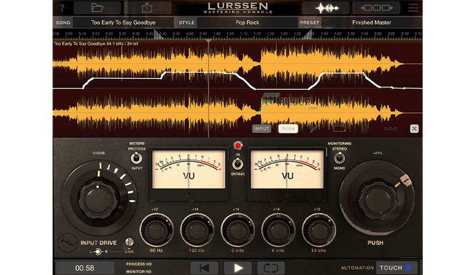Click the Lurssen round logo badge
Viewport: 475px width, 275px height.
(x=67, y=242)
